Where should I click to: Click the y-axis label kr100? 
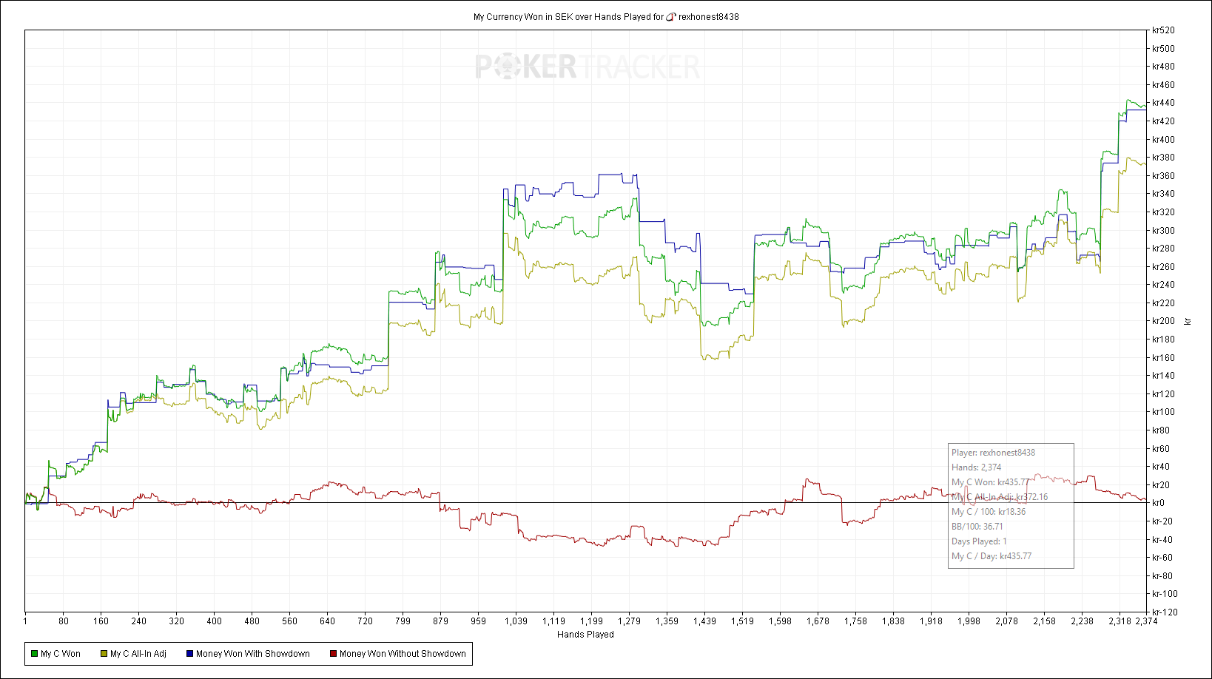pos(1163,412)
